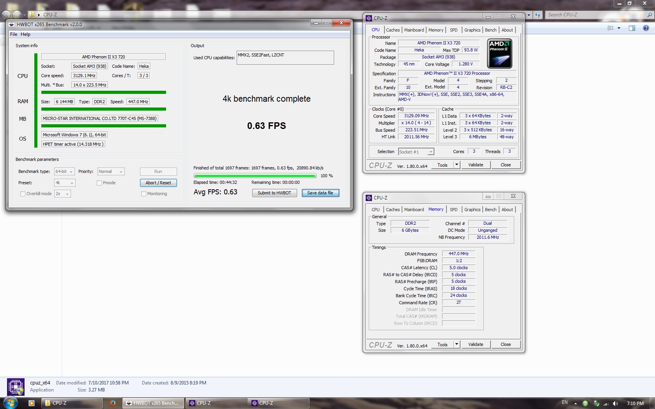
Task: Open Windows Media Player from the taskbar
Action: pyautogui.click(x=32, y=403)
